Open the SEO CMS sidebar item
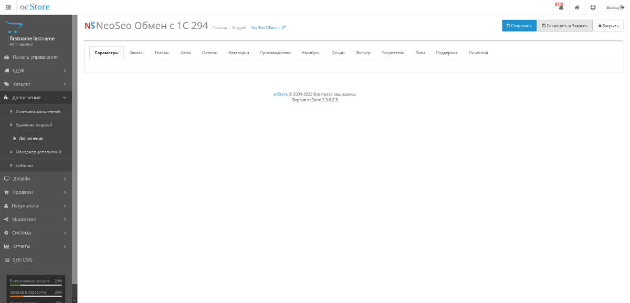630x303 pixels. coord(36,260)
